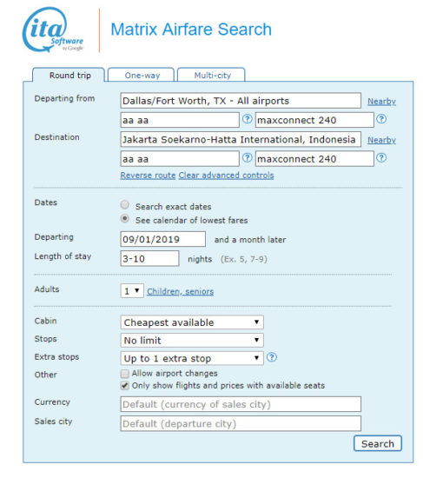Enable Allow airport changes checkbox
This screenshot has height=478, width=423.
[x=125, y=374]
